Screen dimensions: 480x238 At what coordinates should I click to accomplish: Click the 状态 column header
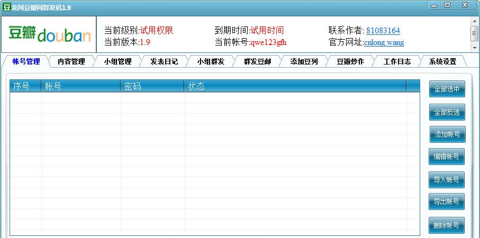(295, 86)
